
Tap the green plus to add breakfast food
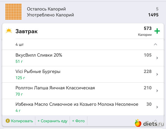157,31
